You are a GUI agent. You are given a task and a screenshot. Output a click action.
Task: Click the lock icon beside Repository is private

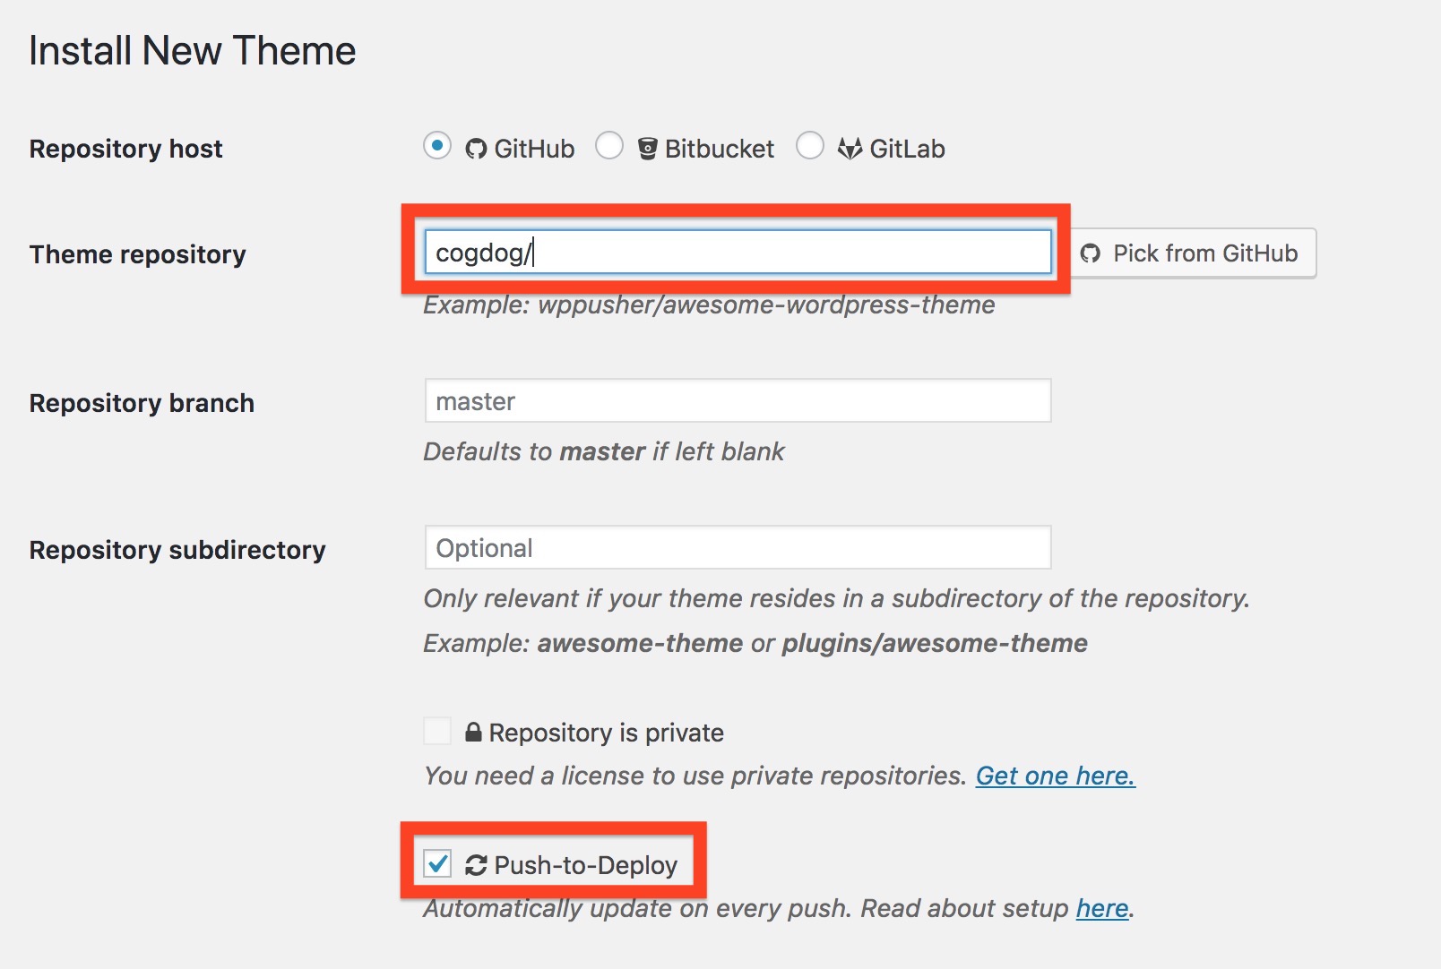pyautogui.click(x=473, y=733)
